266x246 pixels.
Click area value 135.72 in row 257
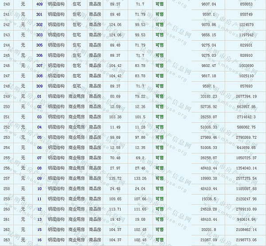(x=115, y=178)
